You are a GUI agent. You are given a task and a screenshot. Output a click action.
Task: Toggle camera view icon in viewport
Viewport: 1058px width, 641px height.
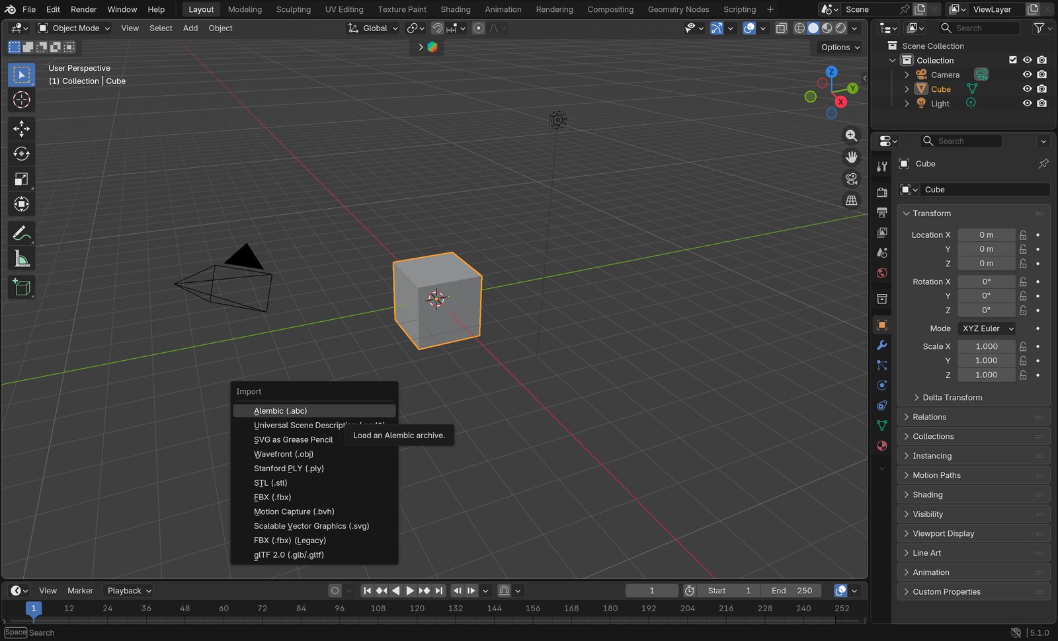[x=852, y=179]
